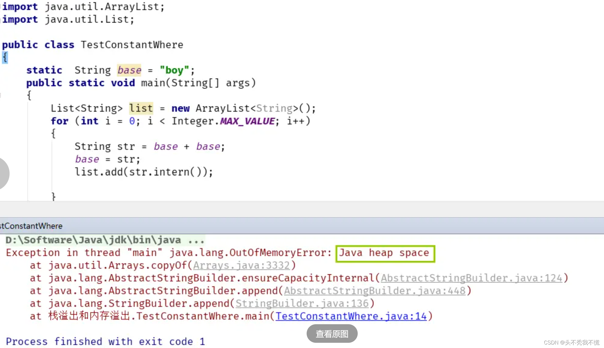Click the highlighted opening brace after class
Image resolution: width=604 pixels, height=348 pixels.
[5, 57]
